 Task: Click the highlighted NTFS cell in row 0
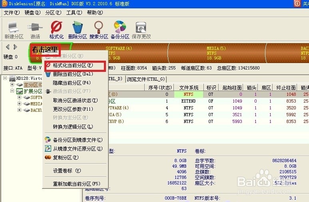click(x=189, y=94)
